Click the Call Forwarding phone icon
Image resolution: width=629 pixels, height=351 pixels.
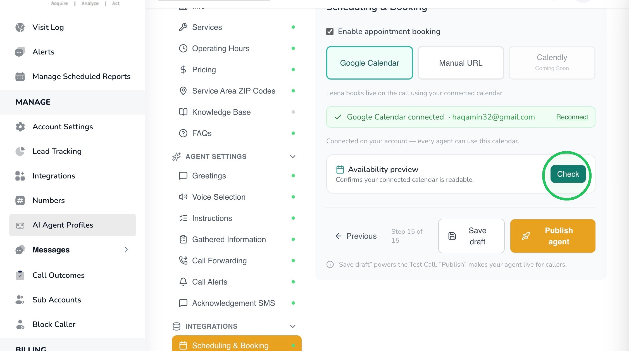pyautogui.click(x=183, y=261)
